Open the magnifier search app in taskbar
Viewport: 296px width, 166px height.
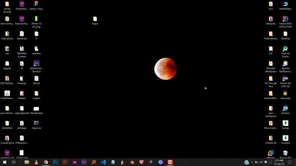coord(93,162)
